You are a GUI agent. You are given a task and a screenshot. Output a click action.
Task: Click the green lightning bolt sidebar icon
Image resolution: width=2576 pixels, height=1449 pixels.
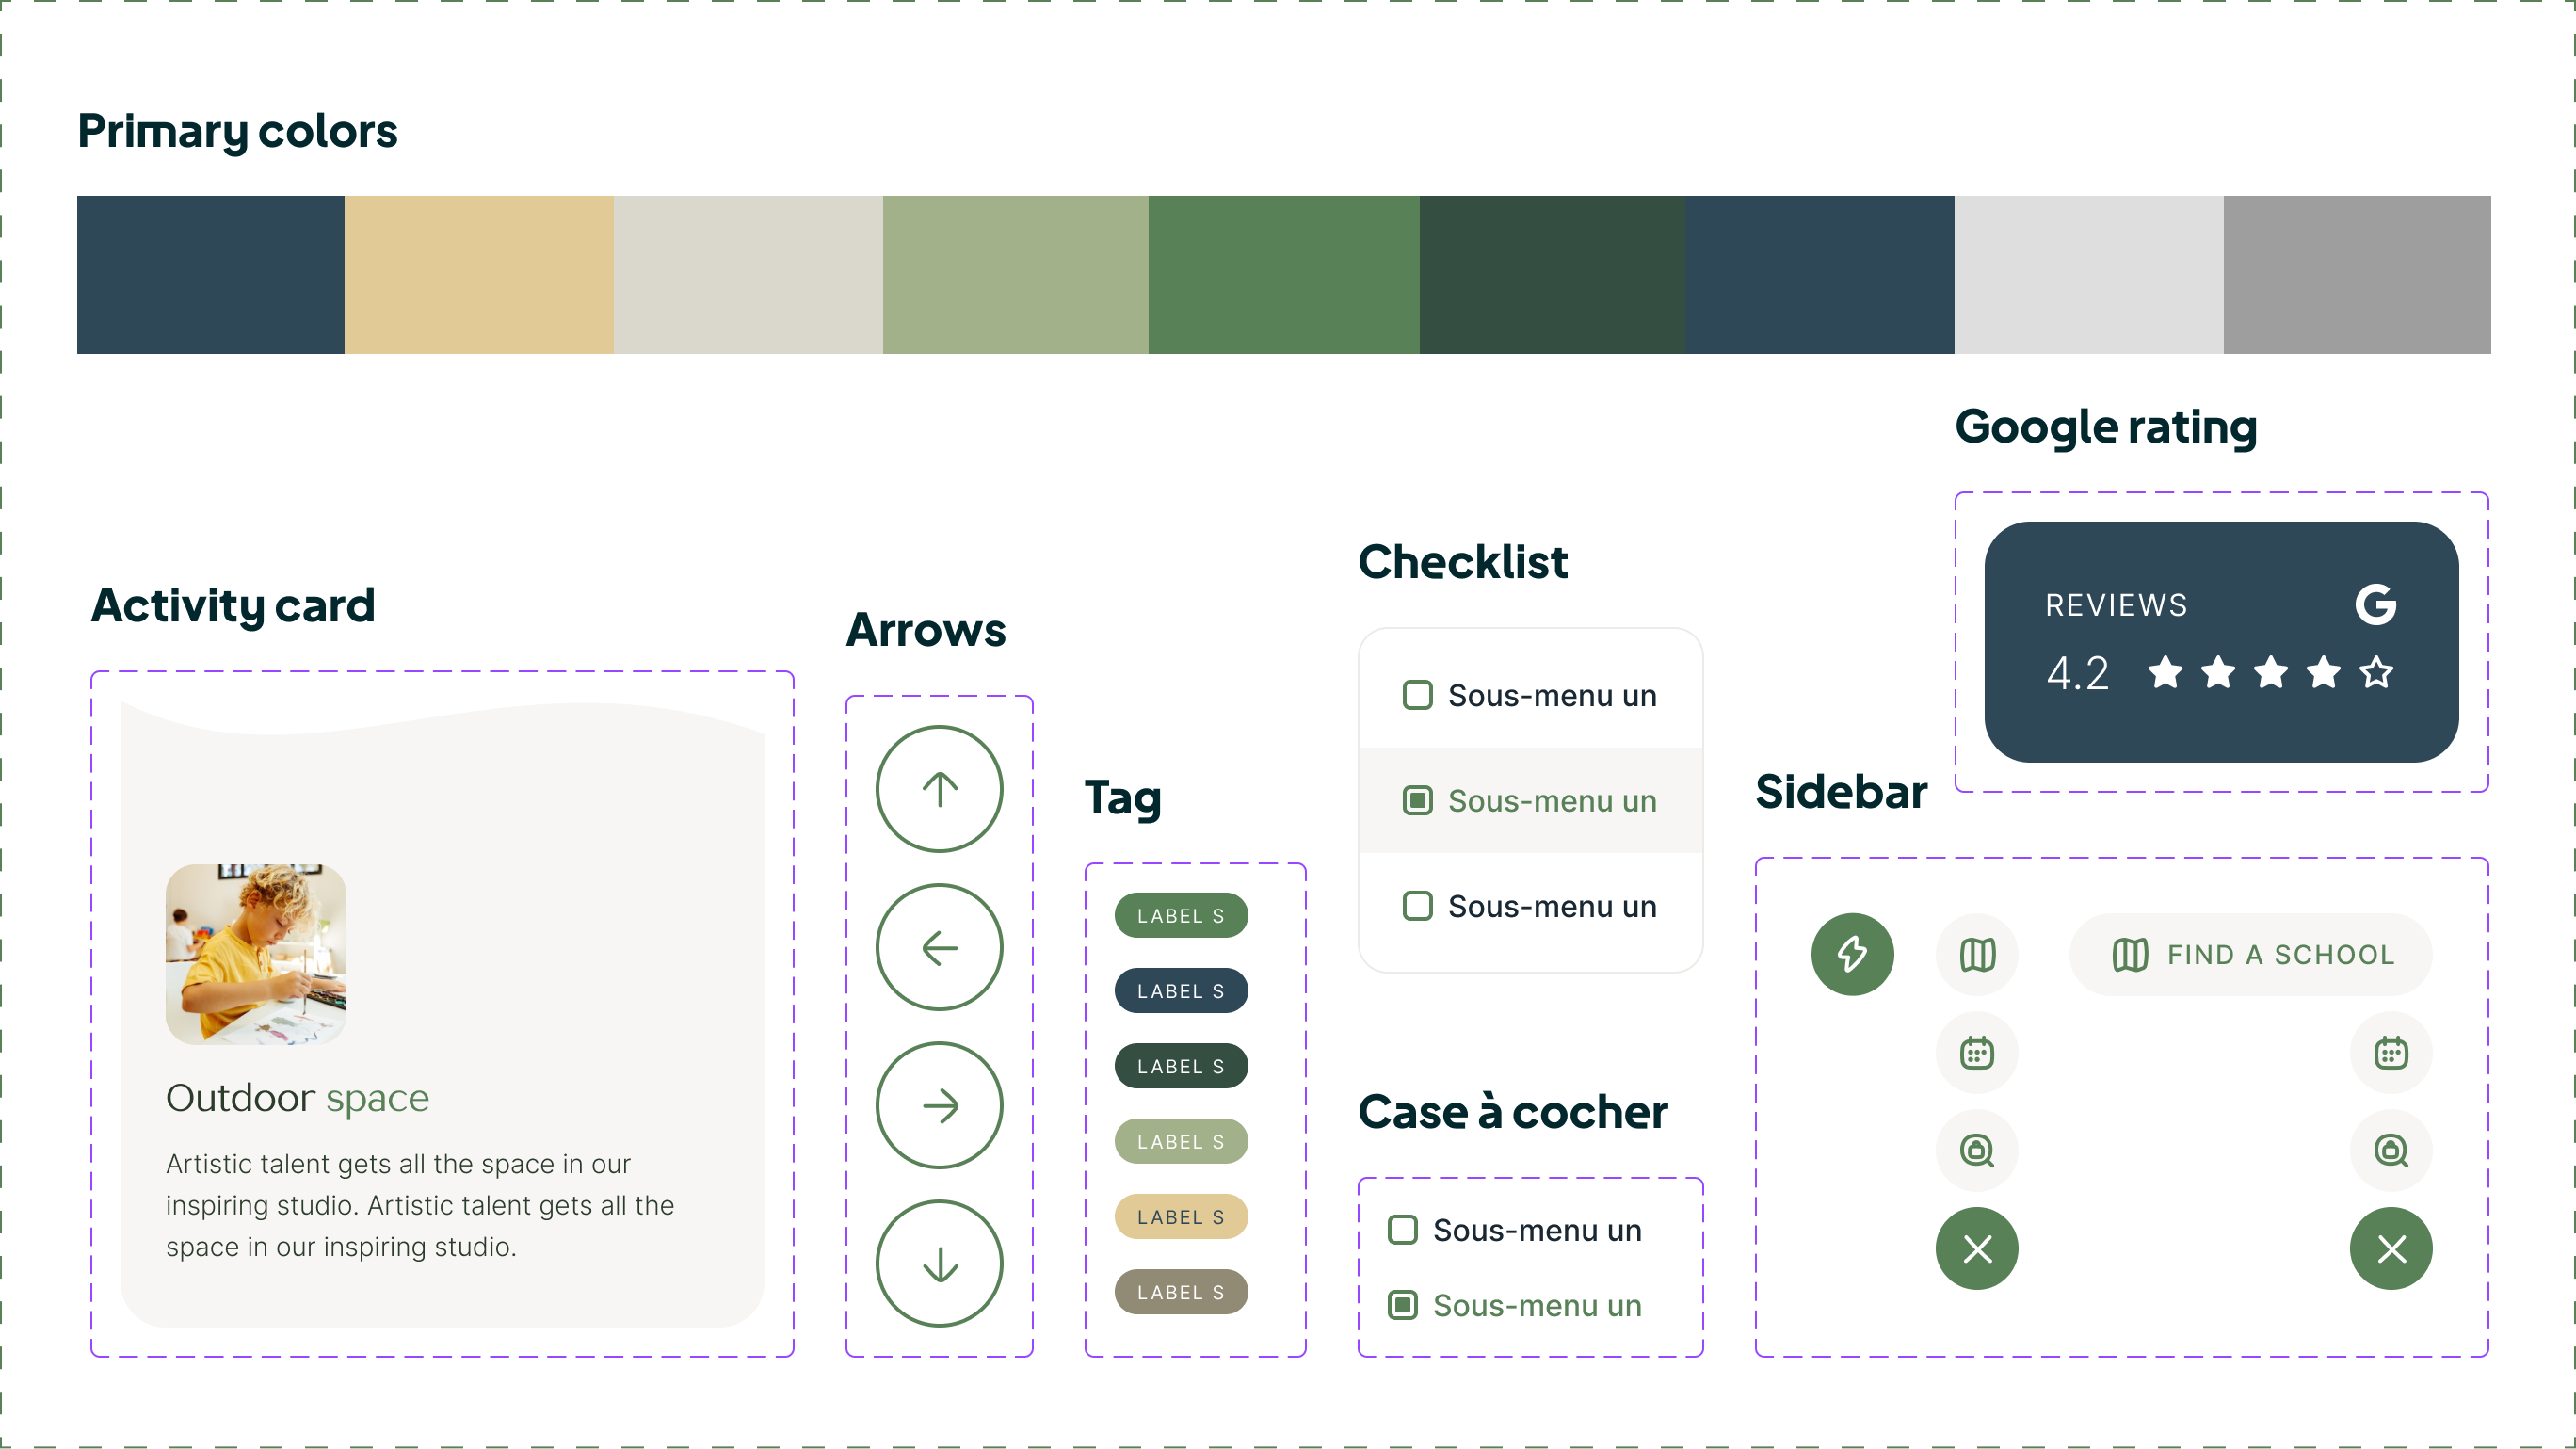click(x=1852, y=954)
